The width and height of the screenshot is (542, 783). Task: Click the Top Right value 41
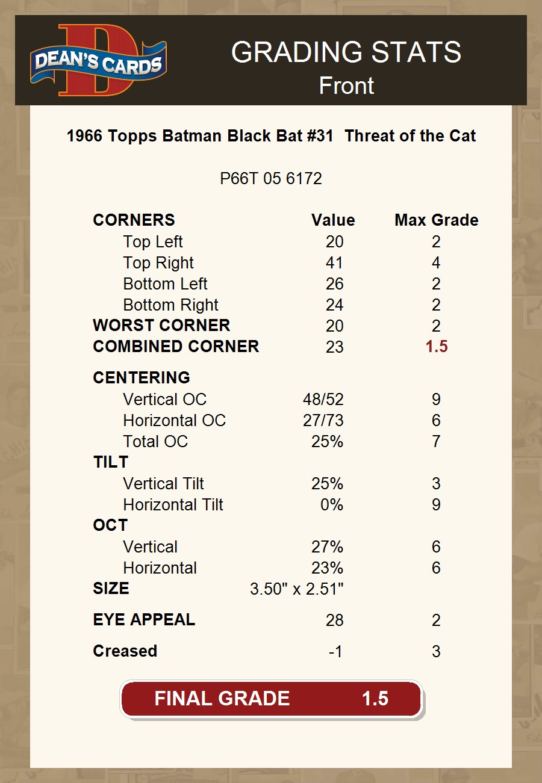[334, 263]
